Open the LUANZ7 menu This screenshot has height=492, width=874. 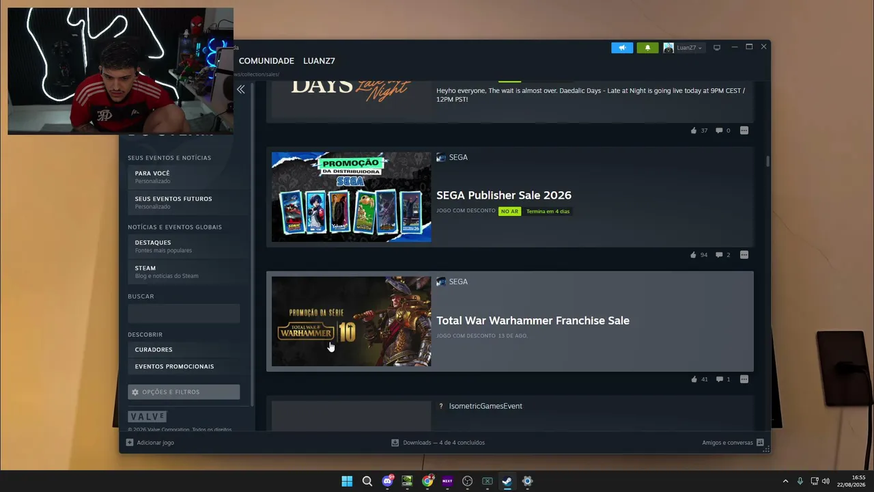tap(319, 61)
